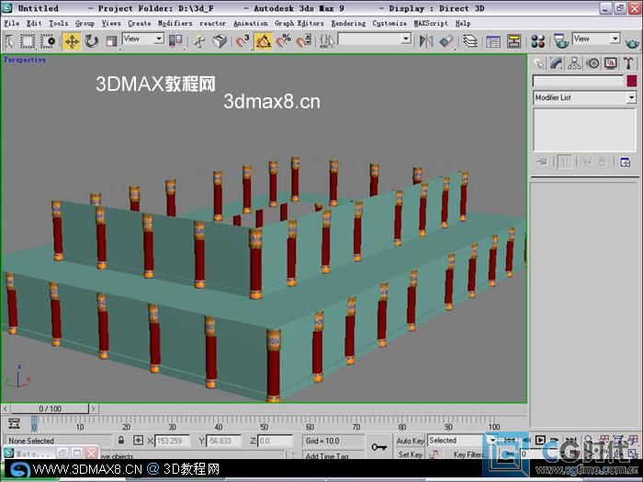Toggle Window/Crossing selection mode
Viewport: 643px width, 482px height.
click(x=48, y=41)
